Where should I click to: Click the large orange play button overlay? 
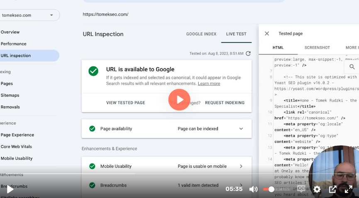179,99
